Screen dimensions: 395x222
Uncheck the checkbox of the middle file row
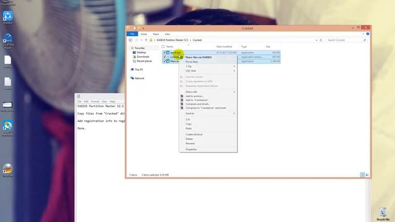click(x=165, y=57)
